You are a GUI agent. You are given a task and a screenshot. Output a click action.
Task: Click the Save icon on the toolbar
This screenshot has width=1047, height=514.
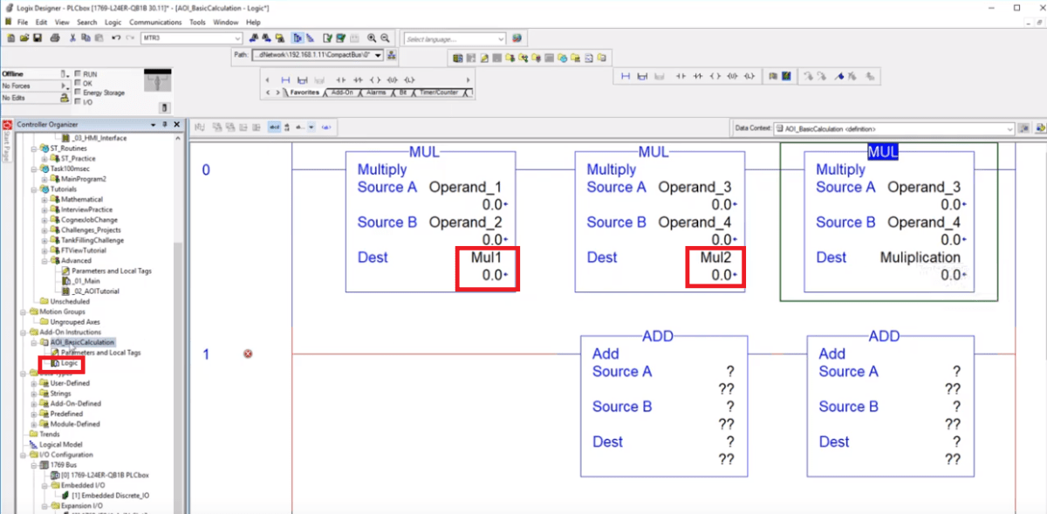click(37, 38)
